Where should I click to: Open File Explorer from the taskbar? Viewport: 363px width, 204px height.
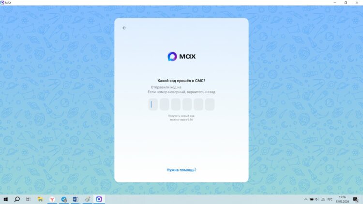pos(40,199)
